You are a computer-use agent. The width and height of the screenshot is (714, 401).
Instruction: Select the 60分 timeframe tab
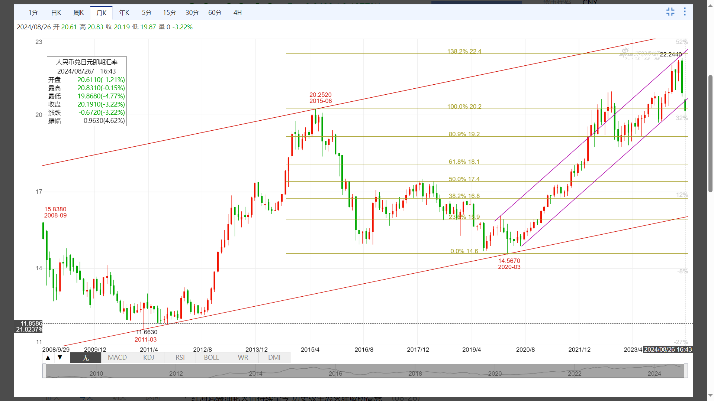coord(215,13)
